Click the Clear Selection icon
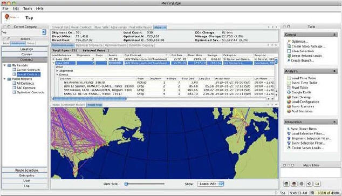 [289, 51]
